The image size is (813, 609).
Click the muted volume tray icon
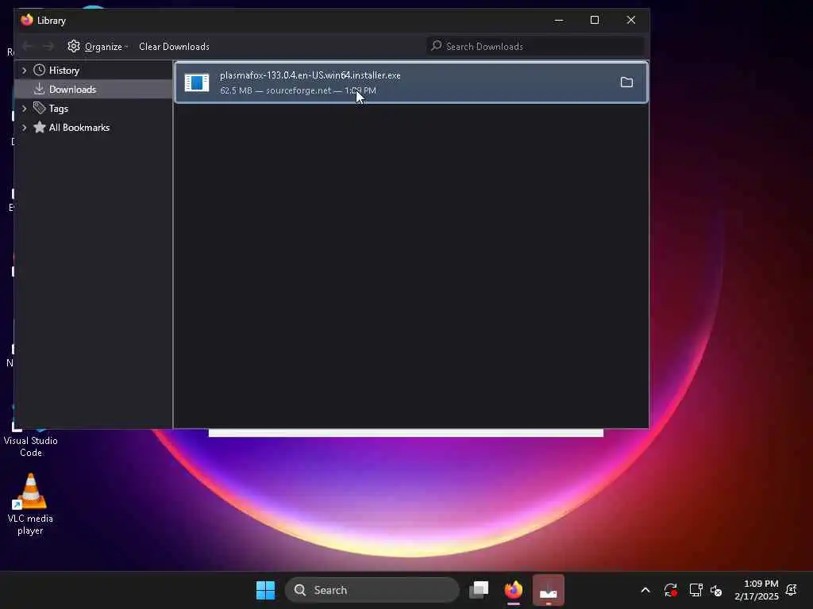[716, 590]
